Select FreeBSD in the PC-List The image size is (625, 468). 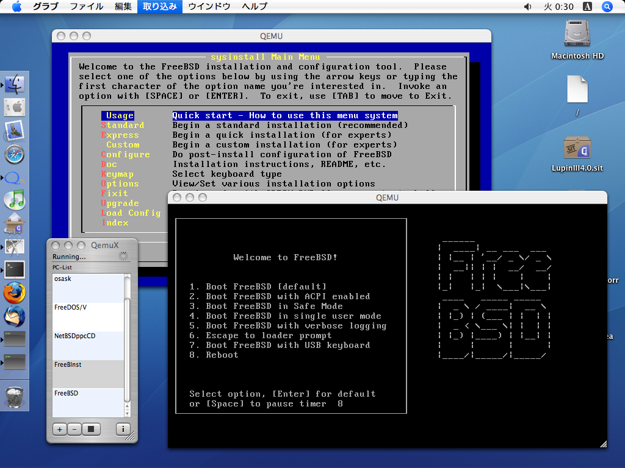[88, 403]
